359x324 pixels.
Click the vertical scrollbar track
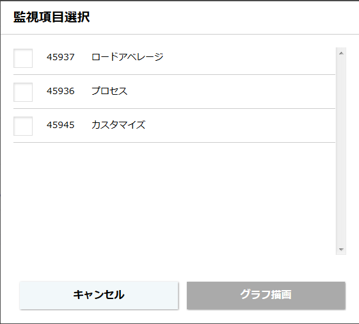(341, 151)
